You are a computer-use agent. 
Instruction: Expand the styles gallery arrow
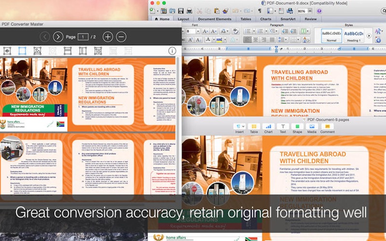coord(369,36)
